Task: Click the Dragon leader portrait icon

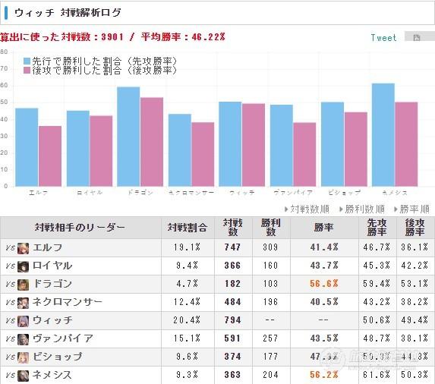Action: (x=23, y=285)
